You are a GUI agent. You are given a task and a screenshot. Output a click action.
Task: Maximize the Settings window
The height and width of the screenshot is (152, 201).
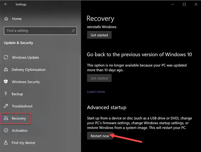point(184,5)
